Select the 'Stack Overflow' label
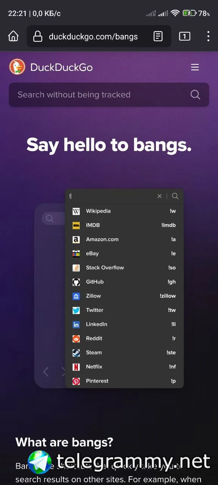Screen dimensions: 218x485 coord(105,268)
